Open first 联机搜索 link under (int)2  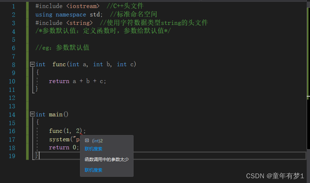point(93,149)
